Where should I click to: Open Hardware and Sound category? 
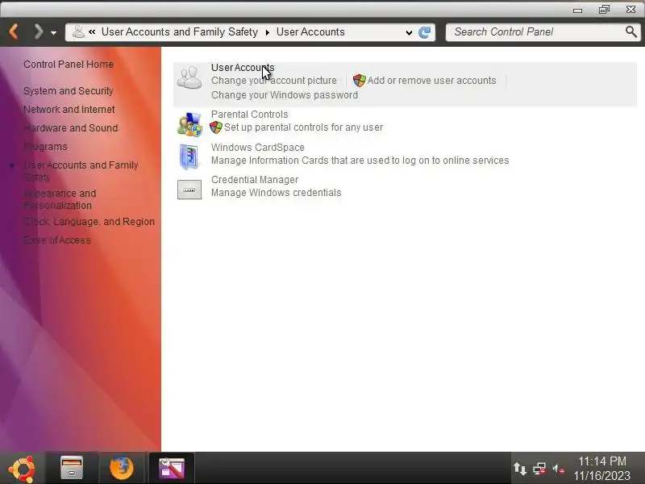[70, 128]
